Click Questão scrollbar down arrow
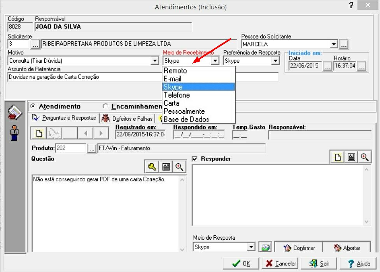The height and width of the screenshot is (272, 380). pos(182,249)
